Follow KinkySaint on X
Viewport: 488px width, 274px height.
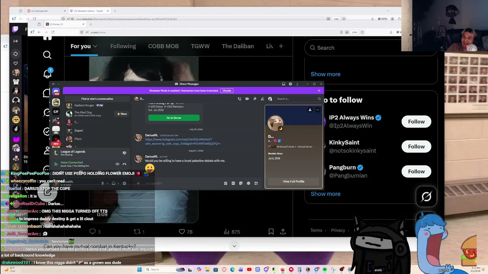416,147
